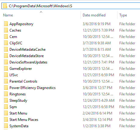This screenshot has width=140, height=130.
Task: Click the Sqm folder date 12/21/2015 6:58 PM
Action: (x=98, y=107)
